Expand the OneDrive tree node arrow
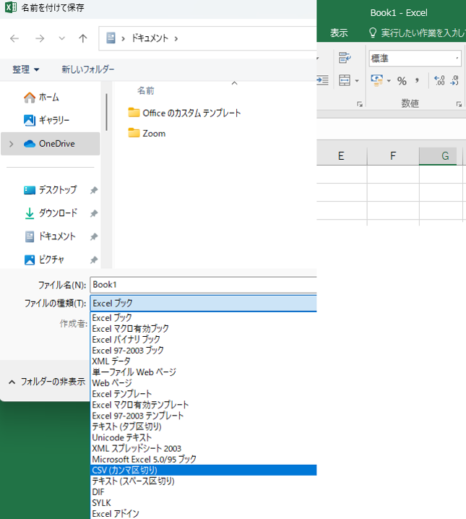Screen dimensions: 466x519 [x=12, y=144]
